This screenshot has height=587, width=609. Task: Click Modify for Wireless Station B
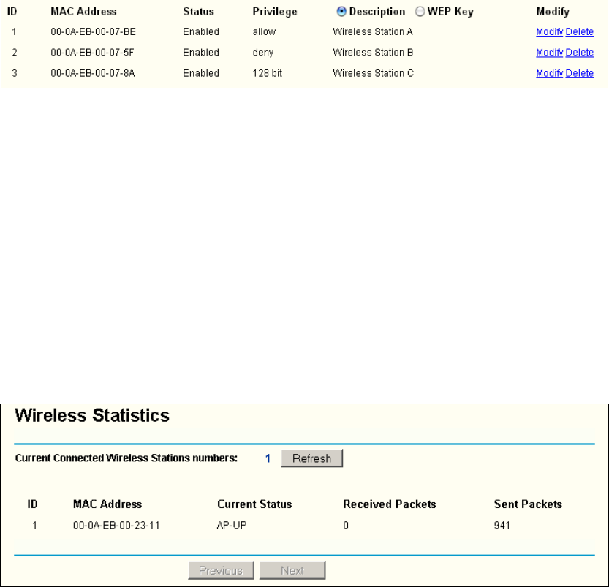[x=549, y=53]
